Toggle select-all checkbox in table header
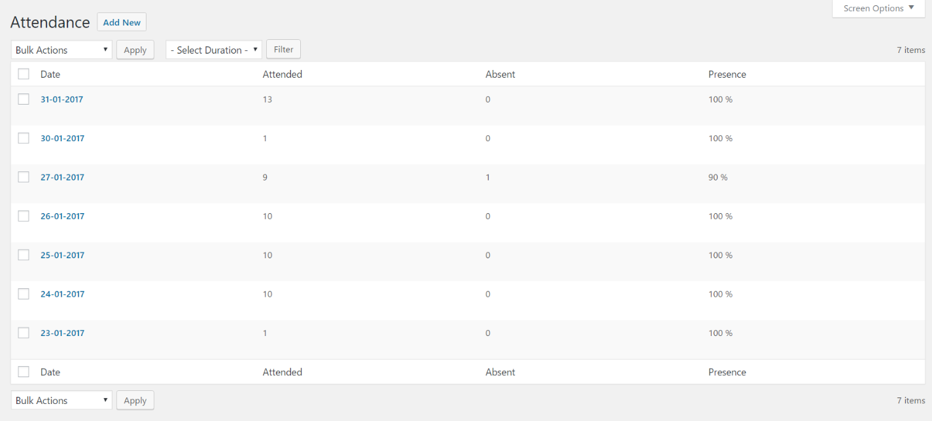The height and width of the screenshot is (421, 932). 24,75
